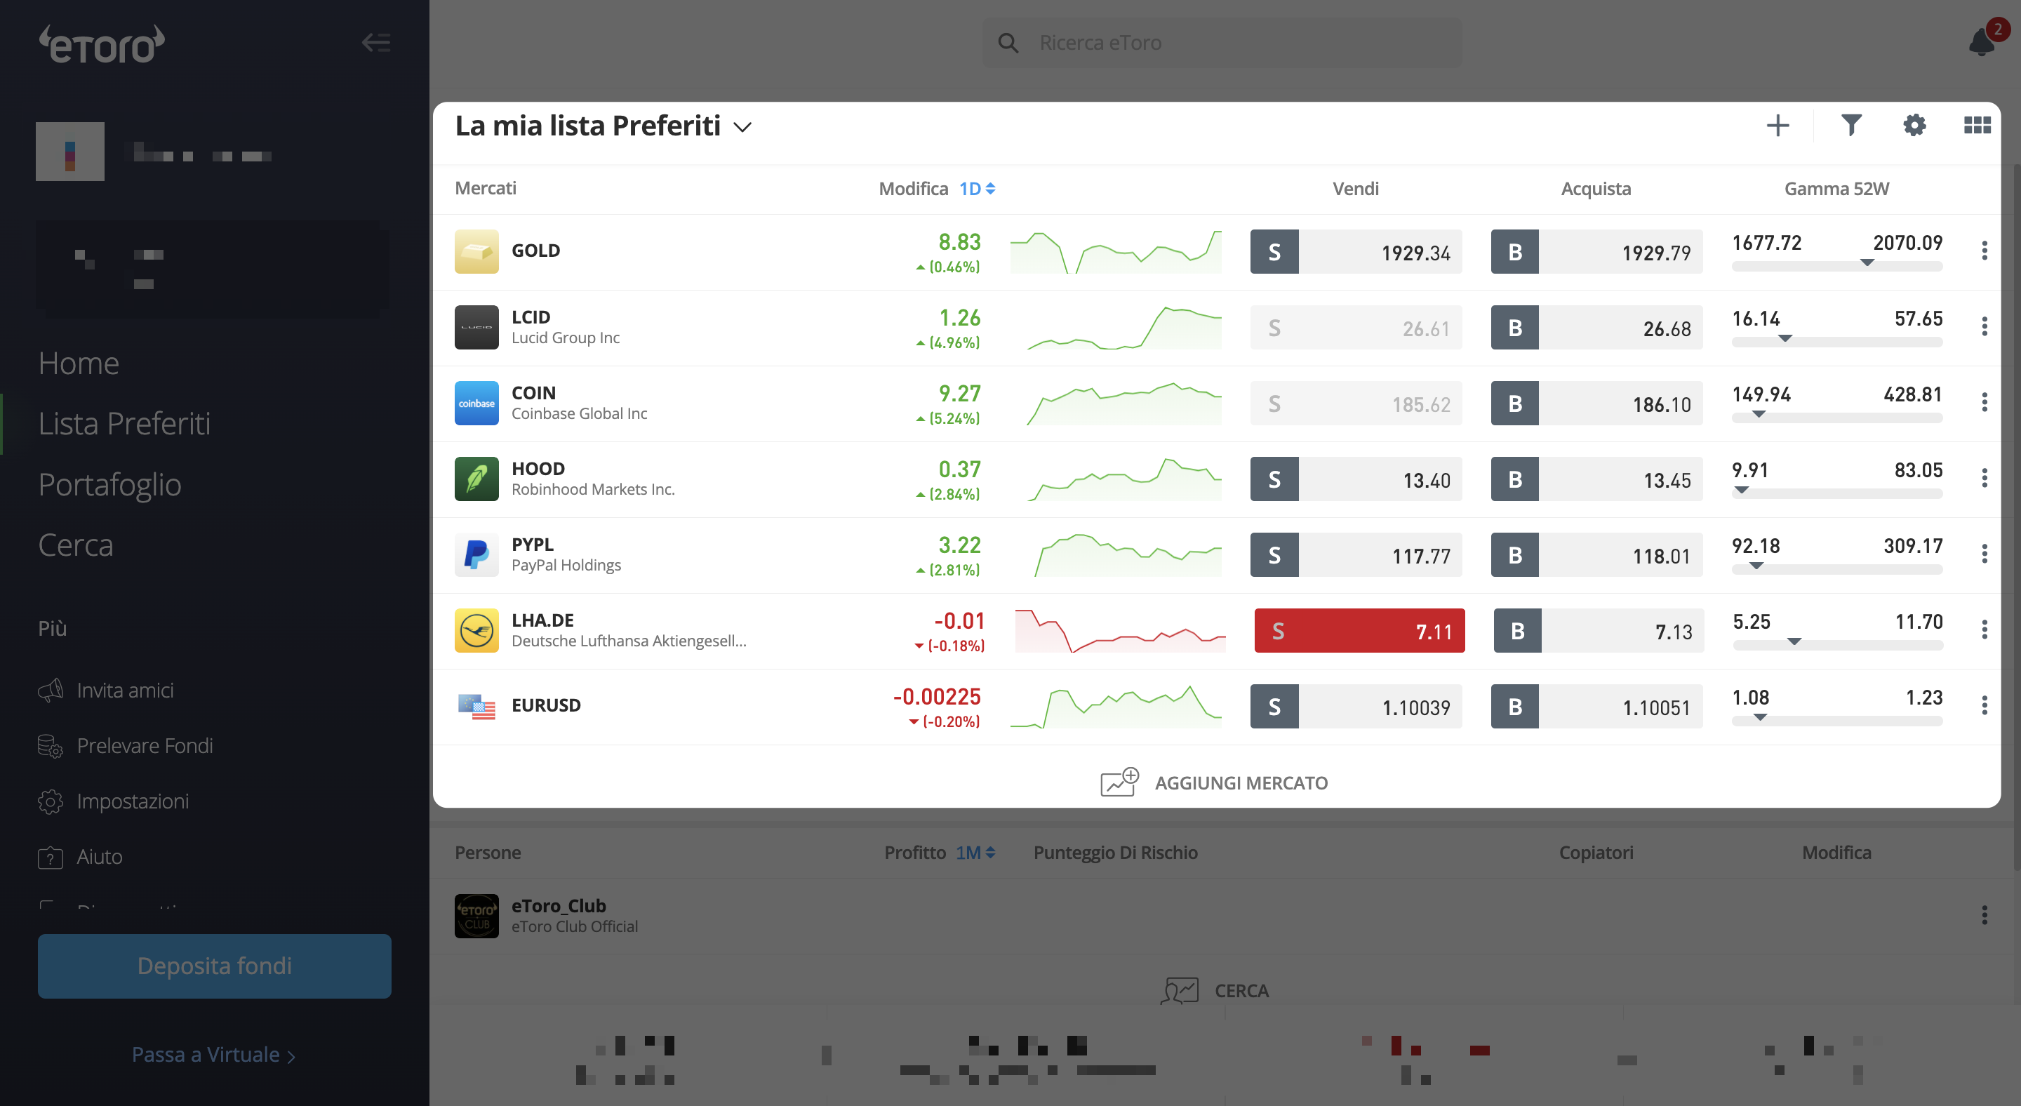This screenshot has height=1106, width=2021.
Task: Click the Ricerca eToro search field
Action: pyautogui.click(x=1222, y=42)
